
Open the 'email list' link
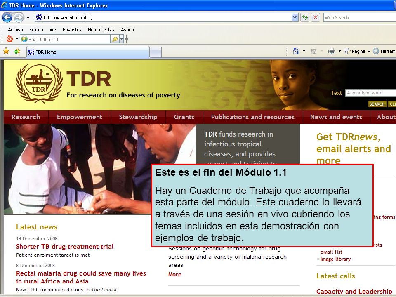click(331, 252)
